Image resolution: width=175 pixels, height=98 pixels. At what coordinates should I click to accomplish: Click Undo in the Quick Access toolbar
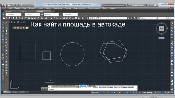[24, 5]
